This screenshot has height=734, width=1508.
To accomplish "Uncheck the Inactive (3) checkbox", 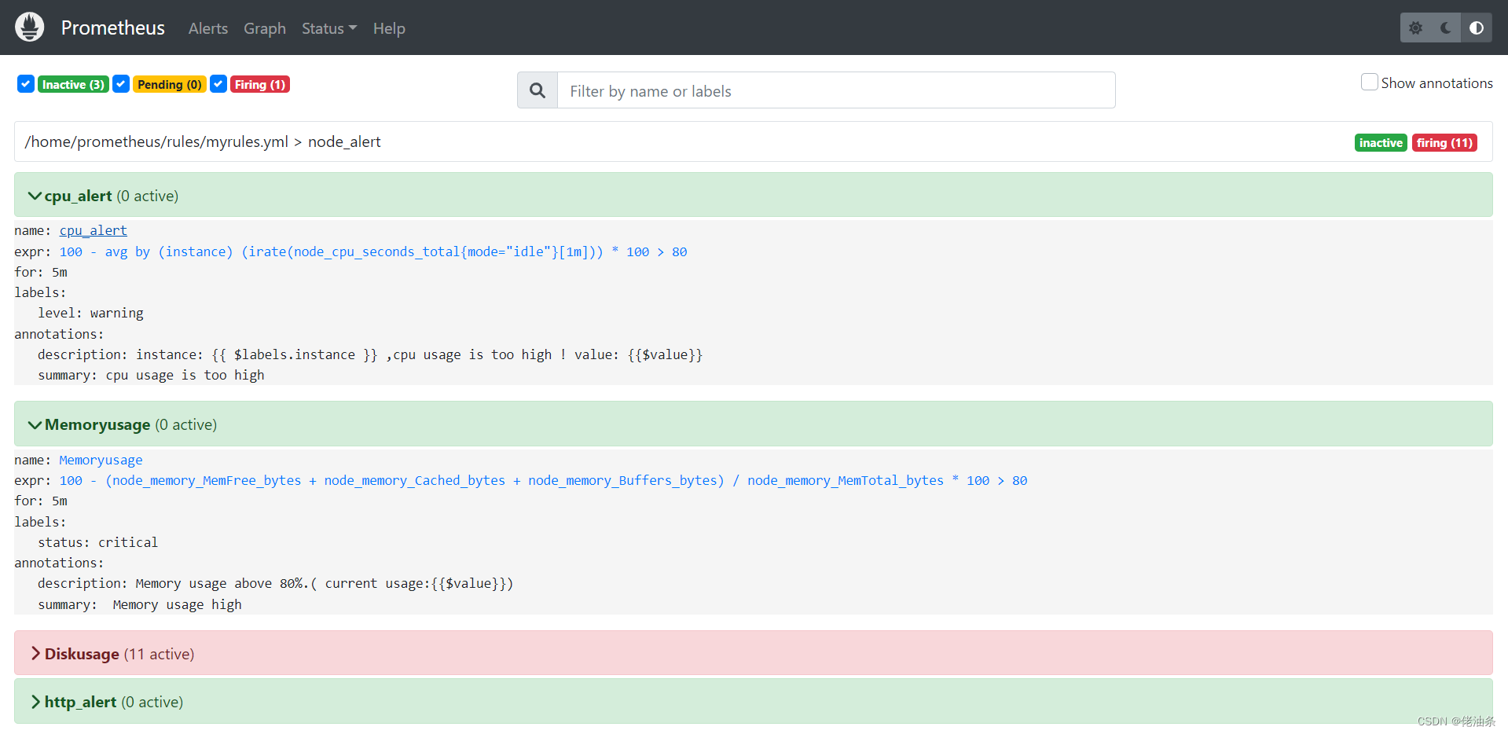I will [x=26, y=84].
